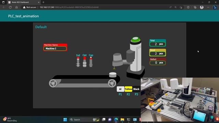Screen dimensions: 219x123
Task: Click the Not secure warning indicator
Action: pyautogui.click(x=29, y=7)
